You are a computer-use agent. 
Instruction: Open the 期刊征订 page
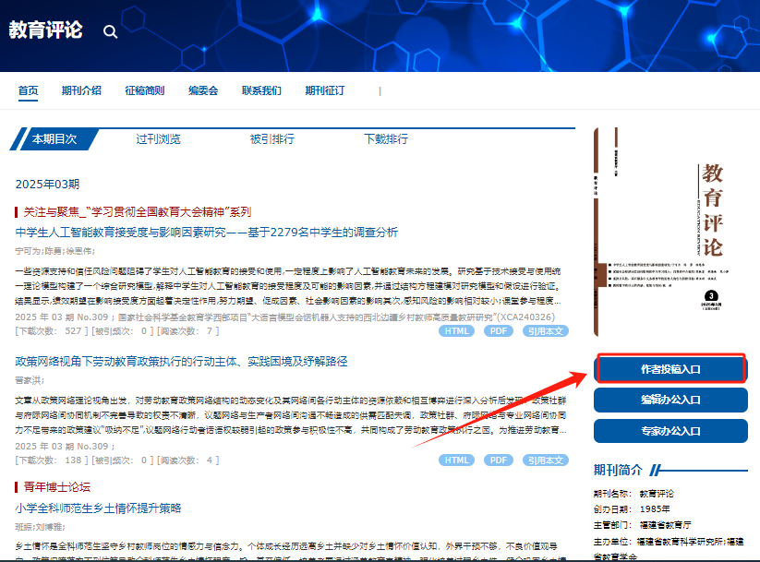coord(323,91)
